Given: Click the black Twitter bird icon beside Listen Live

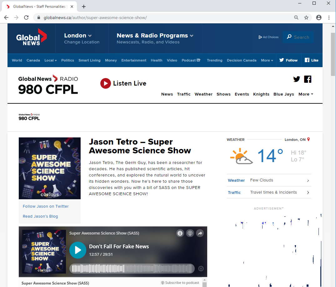Looking at the screenshot, I should point(297,79).
